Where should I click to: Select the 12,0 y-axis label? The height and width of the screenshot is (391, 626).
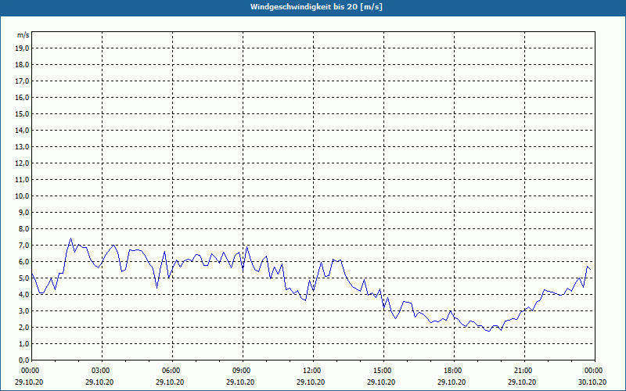[x=22, y=163]
